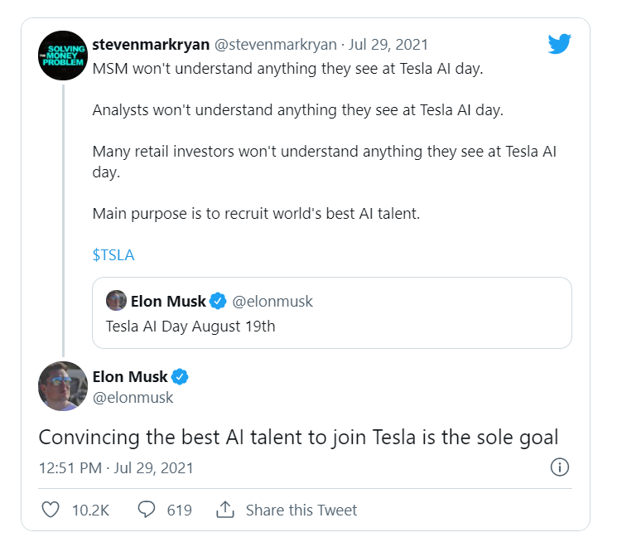Open the quoted Tesla AI Day tweet
Screen dimensions: 617x542
[x=332, y=312]
